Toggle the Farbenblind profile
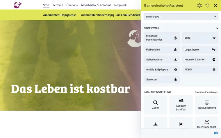Screen dimensions: 221x138 (162, 50)
